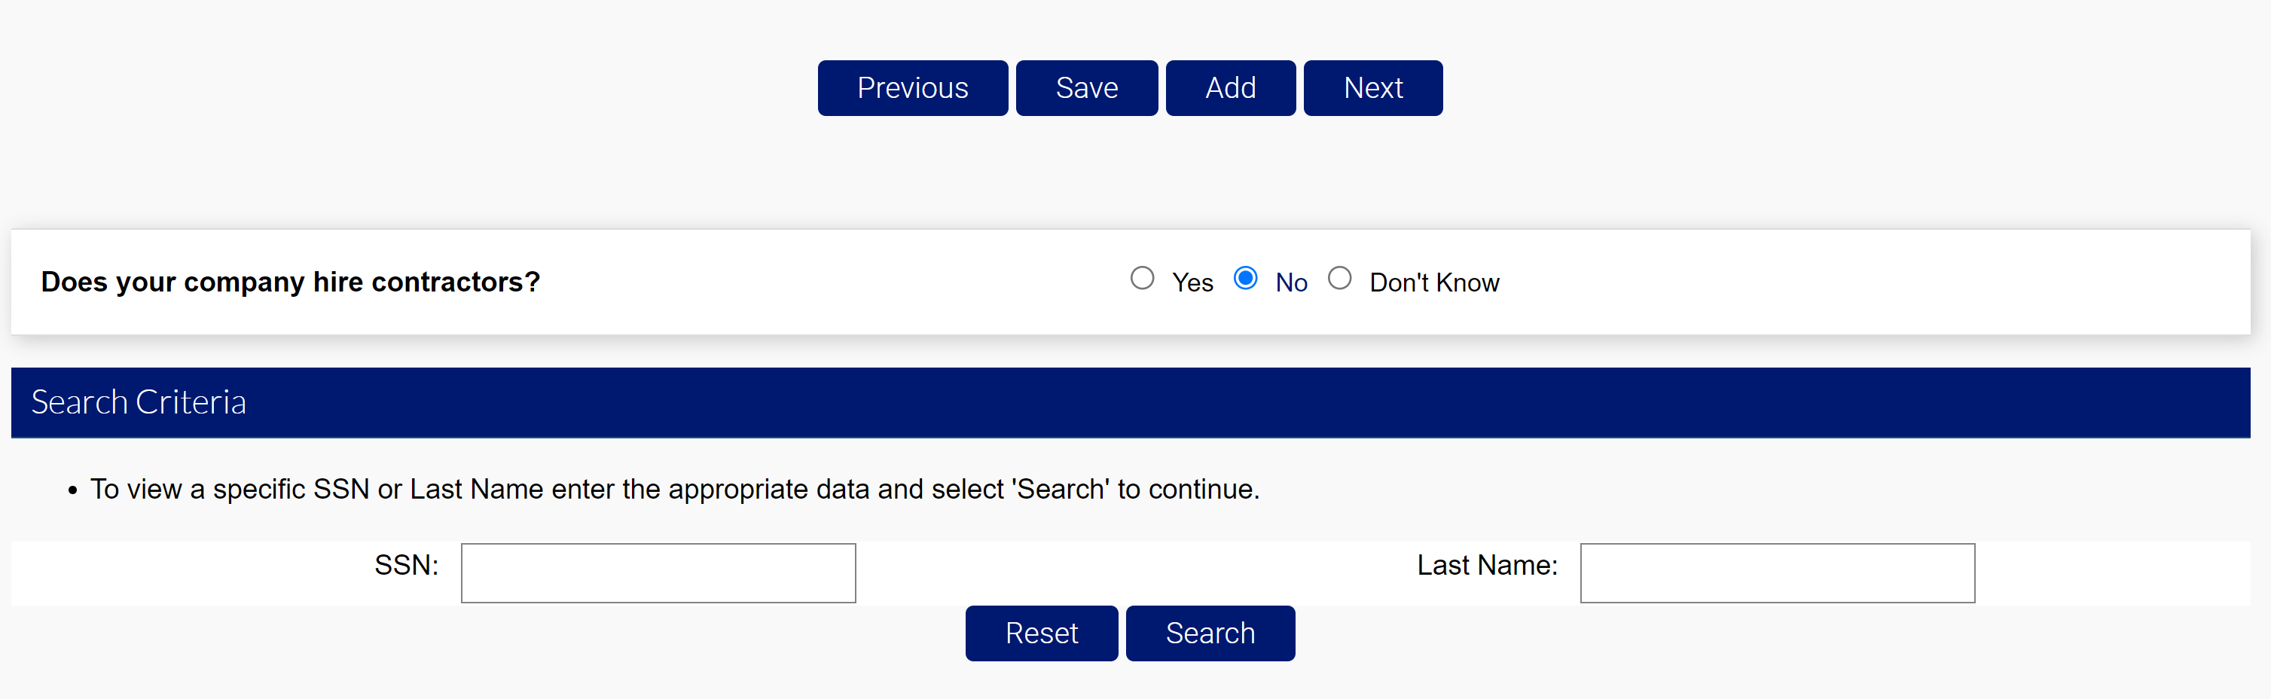This screenshot has width=2271, height=699.
Task: Select the Yes radio button
Action: tap(1143, 278)
